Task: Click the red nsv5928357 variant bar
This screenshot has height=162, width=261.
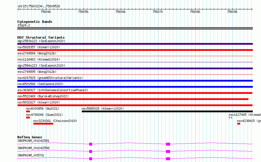Action: tap(135, 50)
